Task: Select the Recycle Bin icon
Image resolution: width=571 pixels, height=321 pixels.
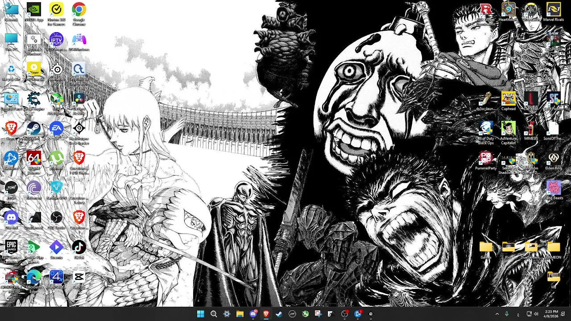Action: click(11, 72)
